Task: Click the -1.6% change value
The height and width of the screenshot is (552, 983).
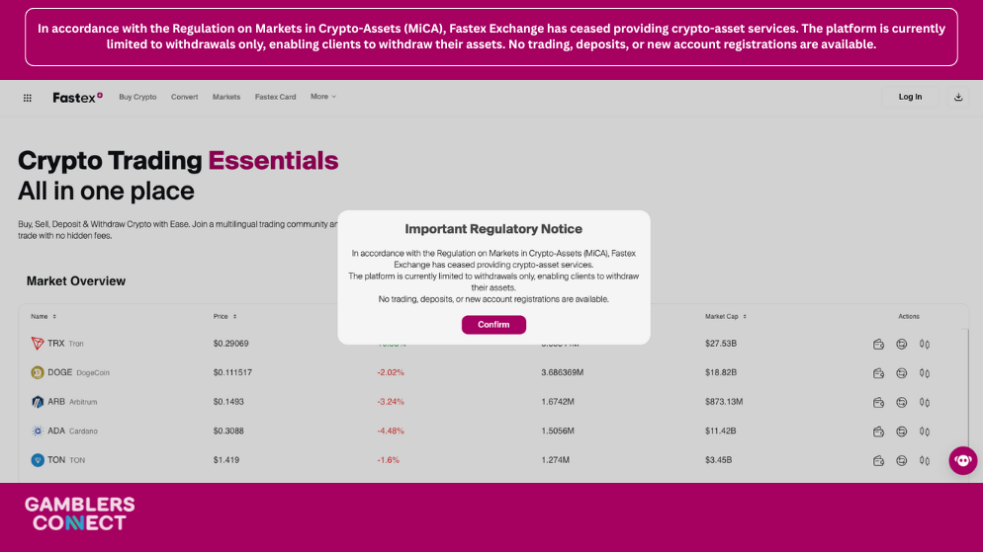Action: (x=388, y=460)
